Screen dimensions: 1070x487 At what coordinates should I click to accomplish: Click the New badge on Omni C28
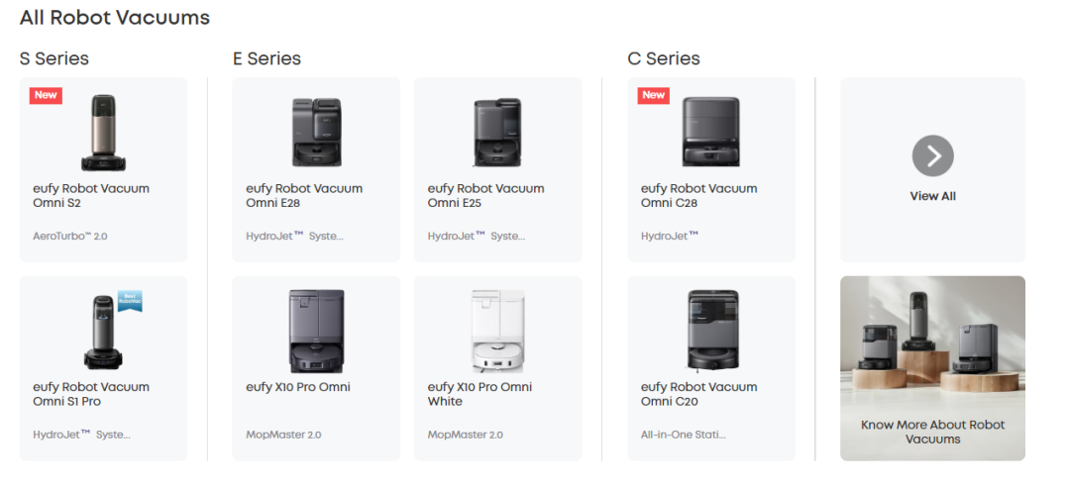tap(654, 95)
